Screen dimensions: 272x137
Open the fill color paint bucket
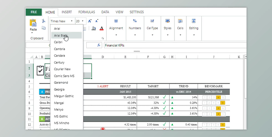tap(94, 28)
